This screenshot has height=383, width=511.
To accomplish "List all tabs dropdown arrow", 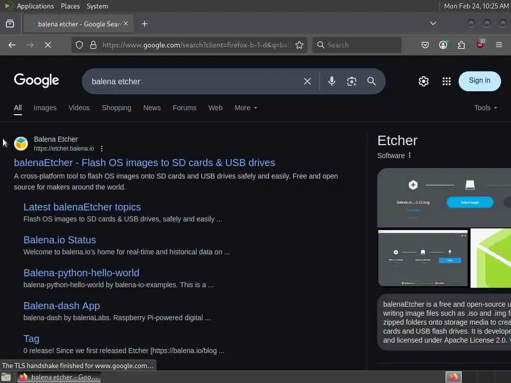I will (433, 23).
